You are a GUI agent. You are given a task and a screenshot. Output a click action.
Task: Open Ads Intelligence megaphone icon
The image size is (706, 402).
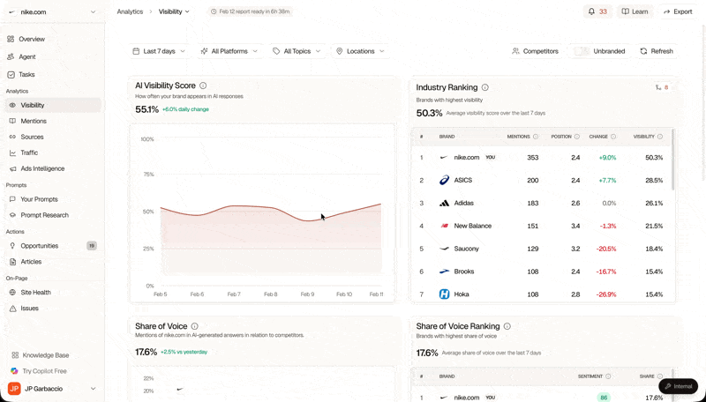click(12, 168)
